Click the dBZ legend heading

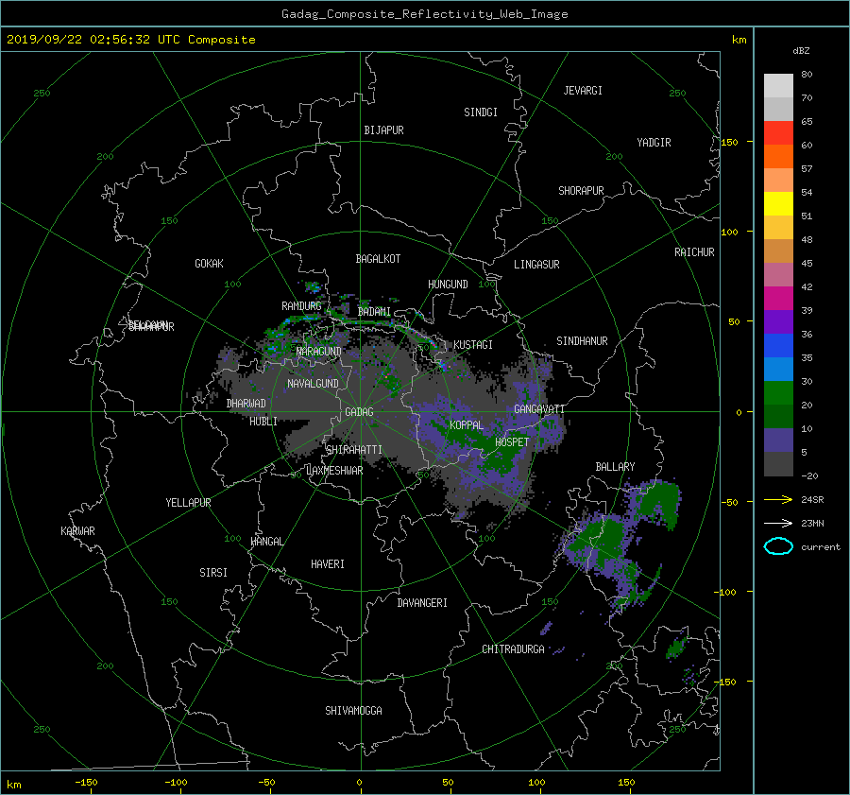801,50
